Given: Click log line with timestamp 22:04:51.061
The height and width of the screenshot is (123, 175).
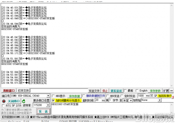Looking at the screenshot, I should (24, 59).
